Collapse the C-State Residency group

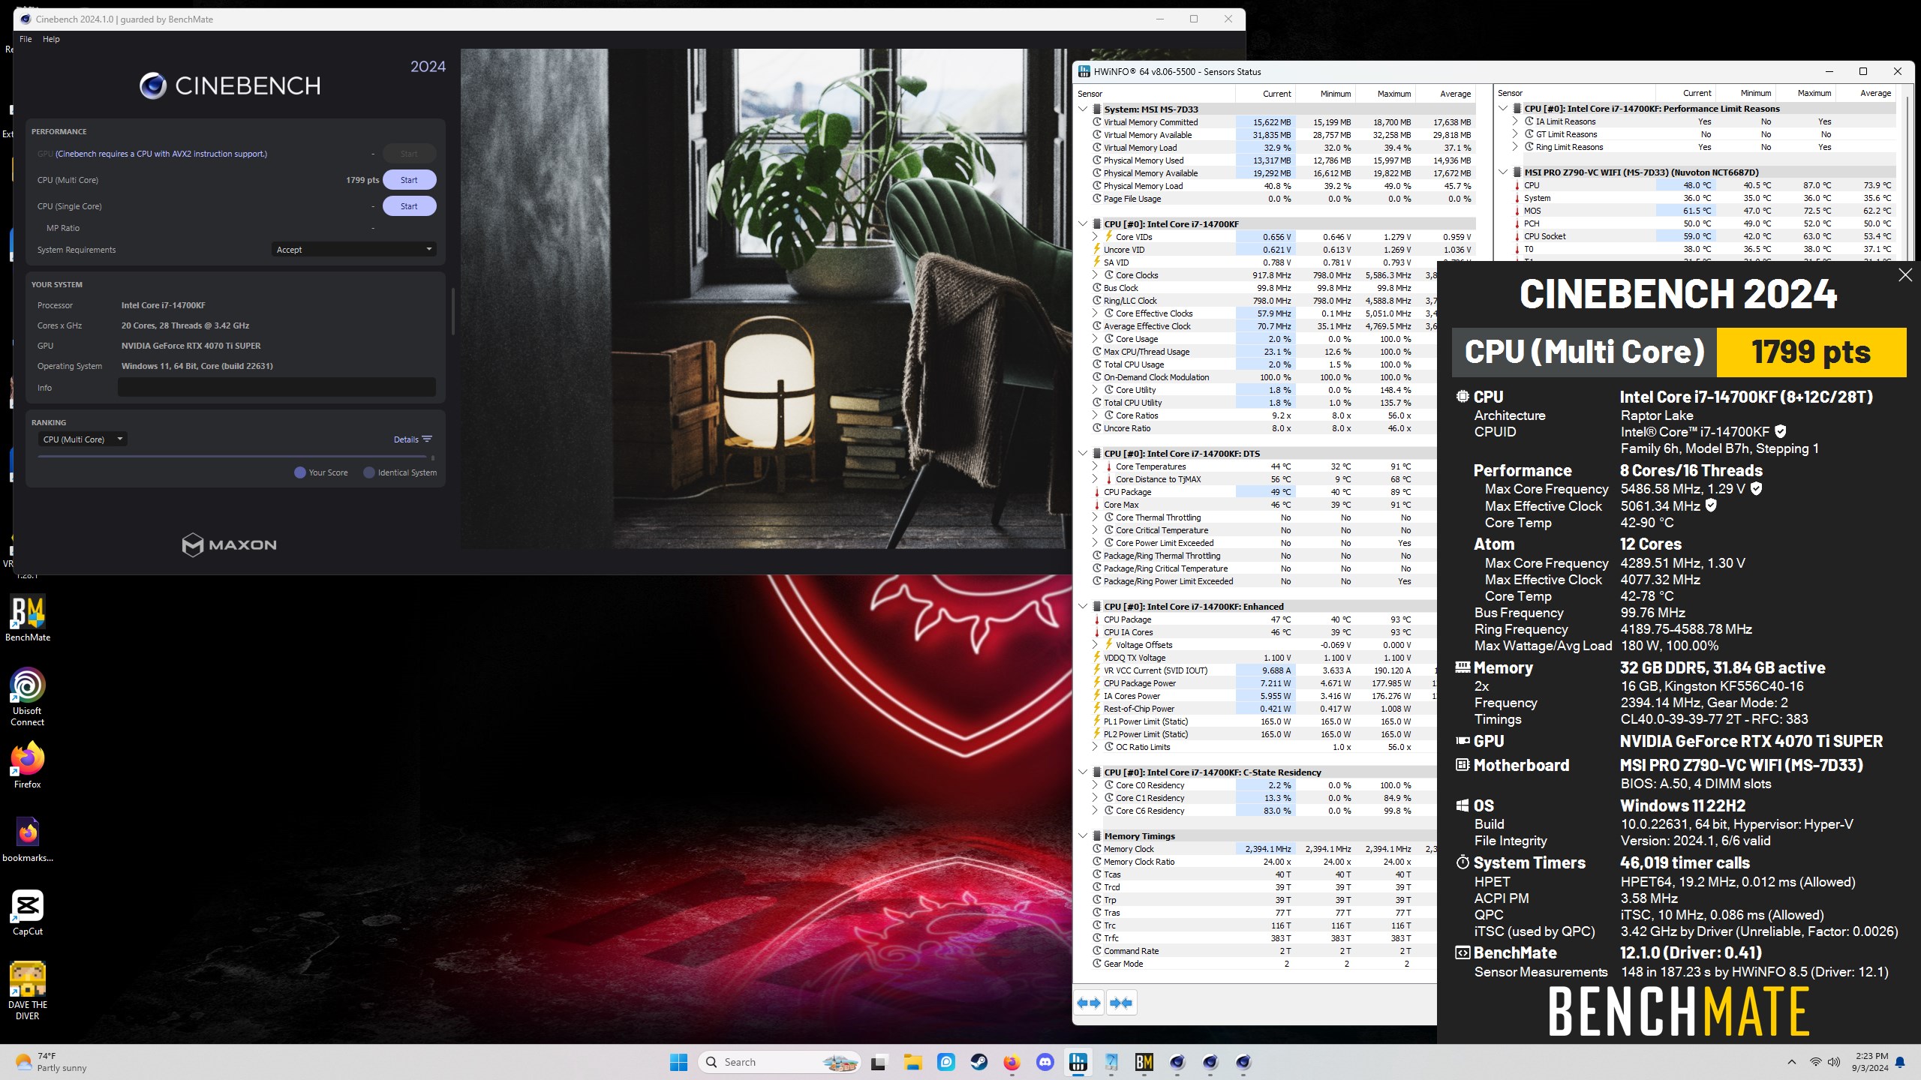tap(1083, 772)
